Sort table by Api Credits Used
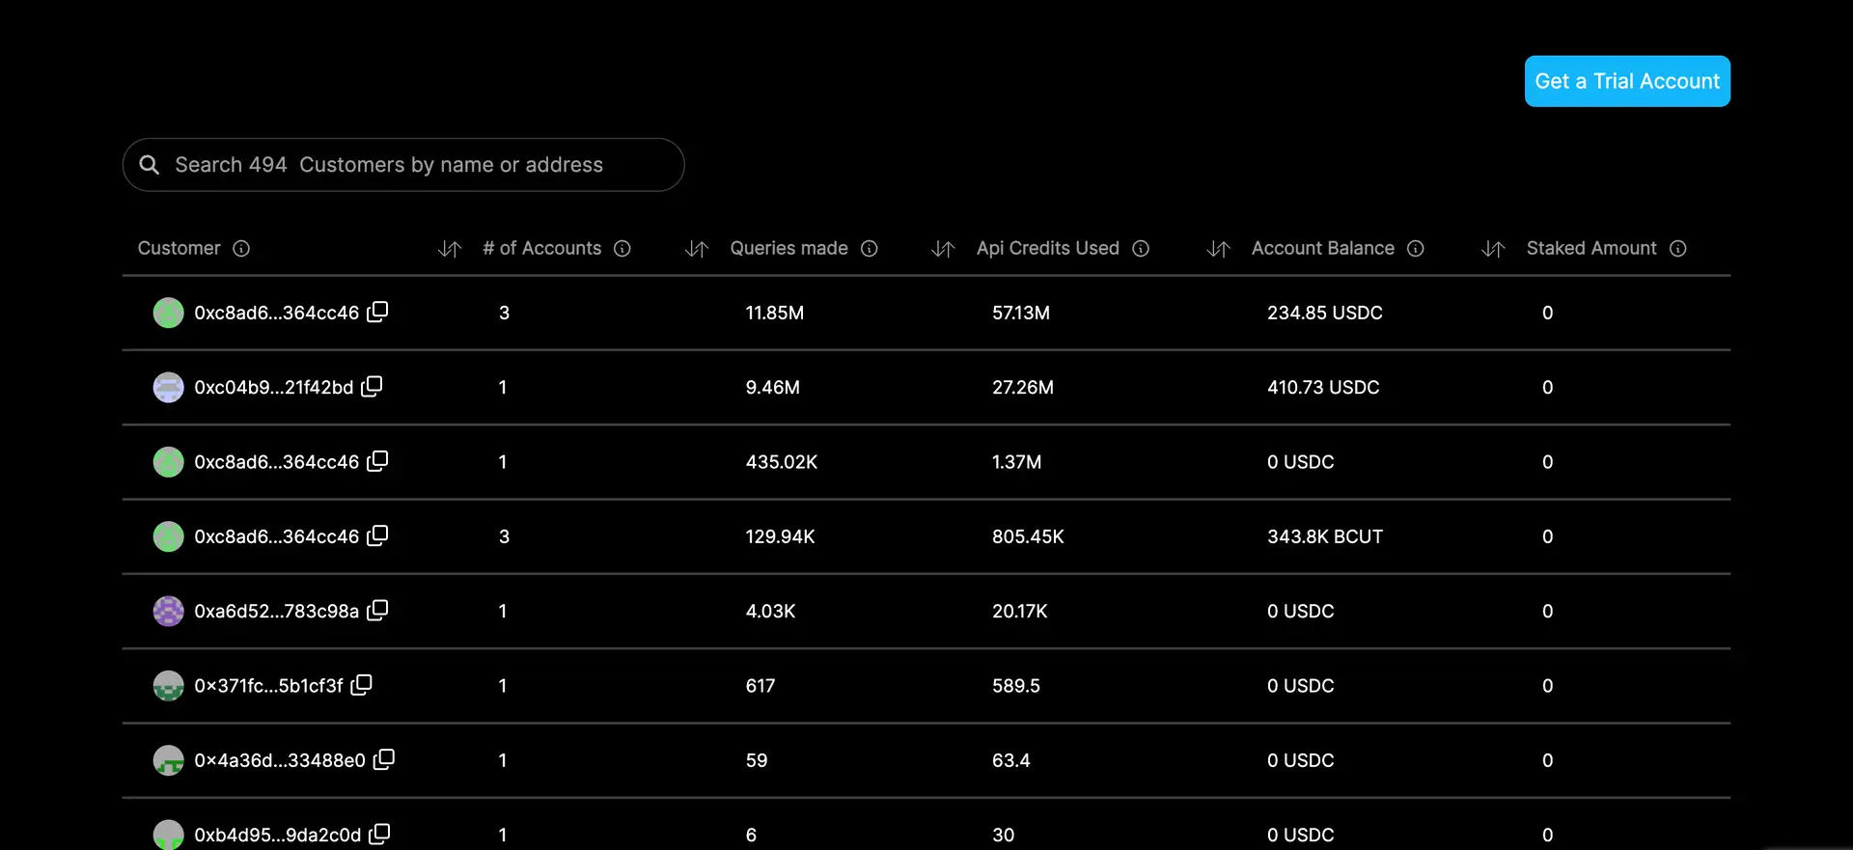 [x=943, y=249]
